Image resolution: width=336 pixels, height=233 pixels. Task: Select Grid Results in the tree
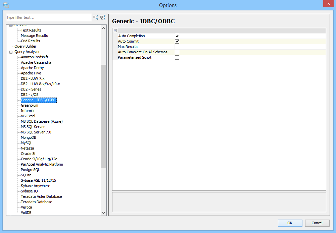coord(31,41)
